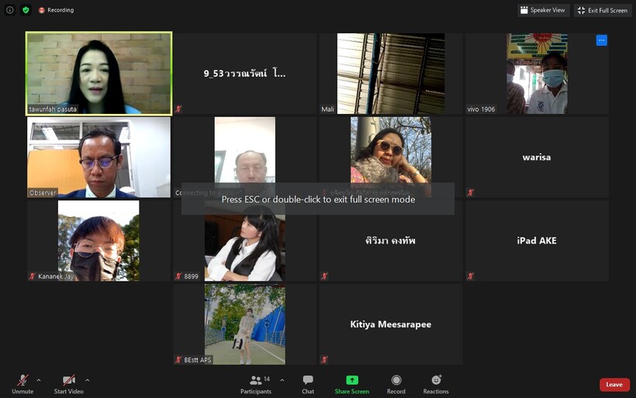
Task: Open Reactions menu
Action: coord(436,384)
